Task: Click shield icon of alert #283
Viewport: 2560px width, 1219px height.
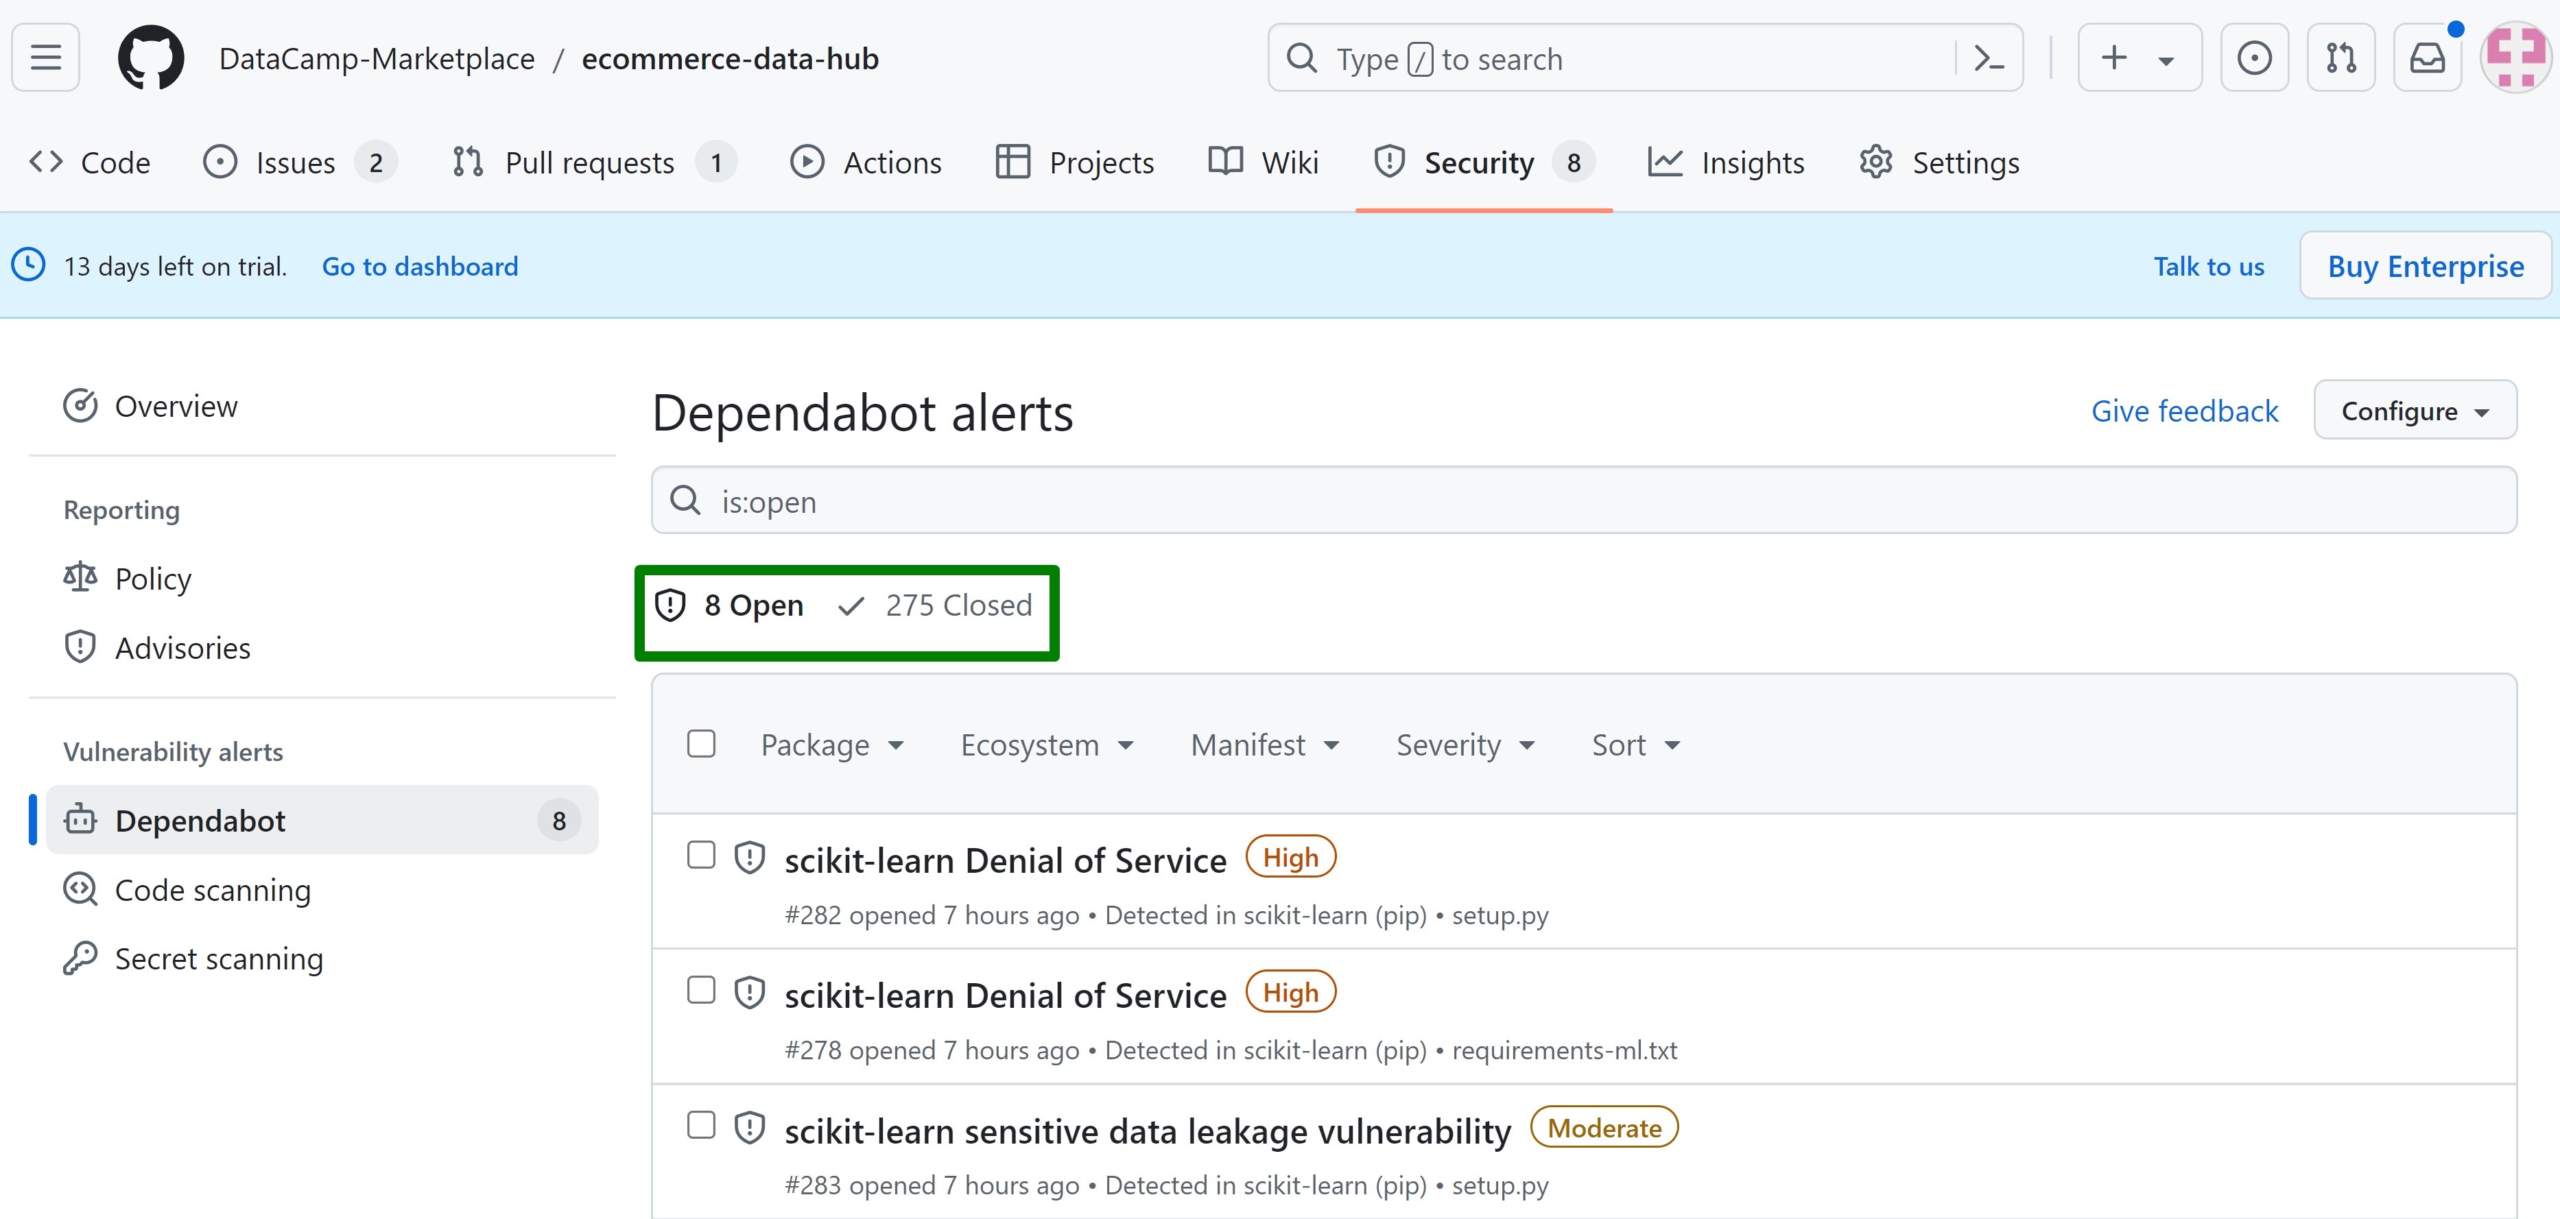Action: [x=749, y=1128]
